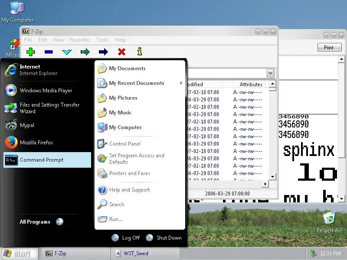The height and width of the screenshot is (260, 347).
Task: Click the Test checkmark icon in 7-Zip
Action: 67,52
